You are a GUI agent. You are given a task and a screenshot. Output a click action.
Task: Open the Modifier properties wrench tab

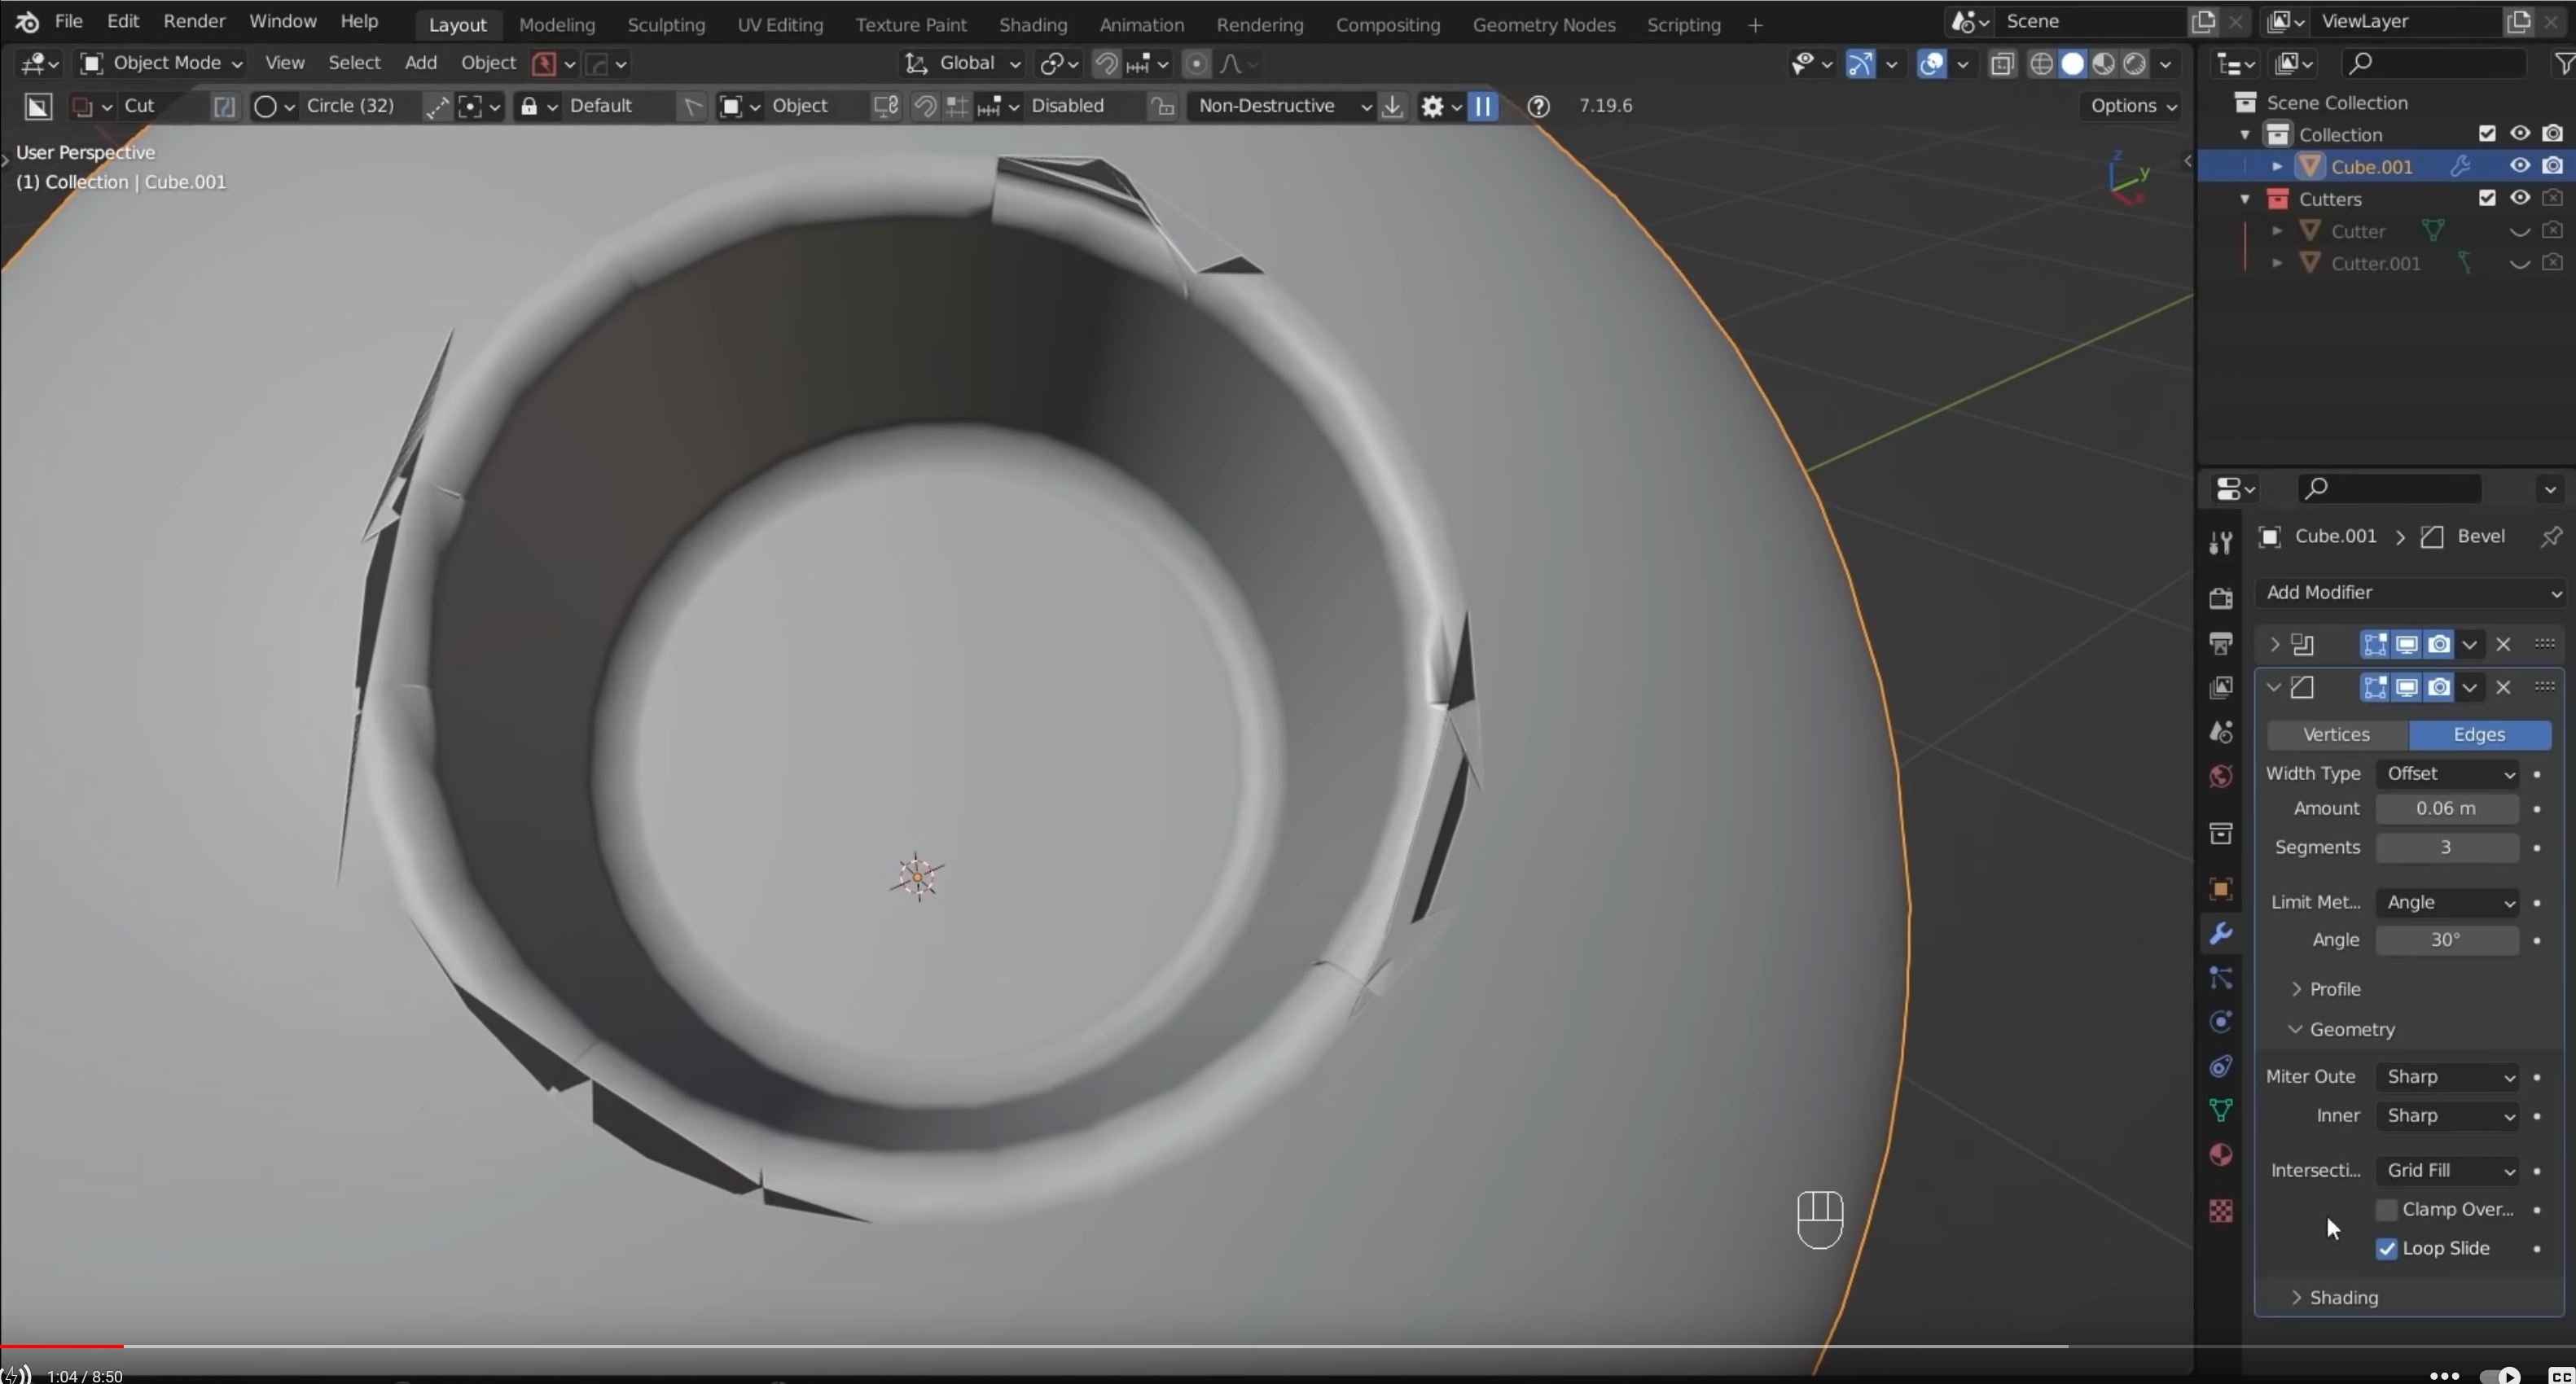[2220, 933]
